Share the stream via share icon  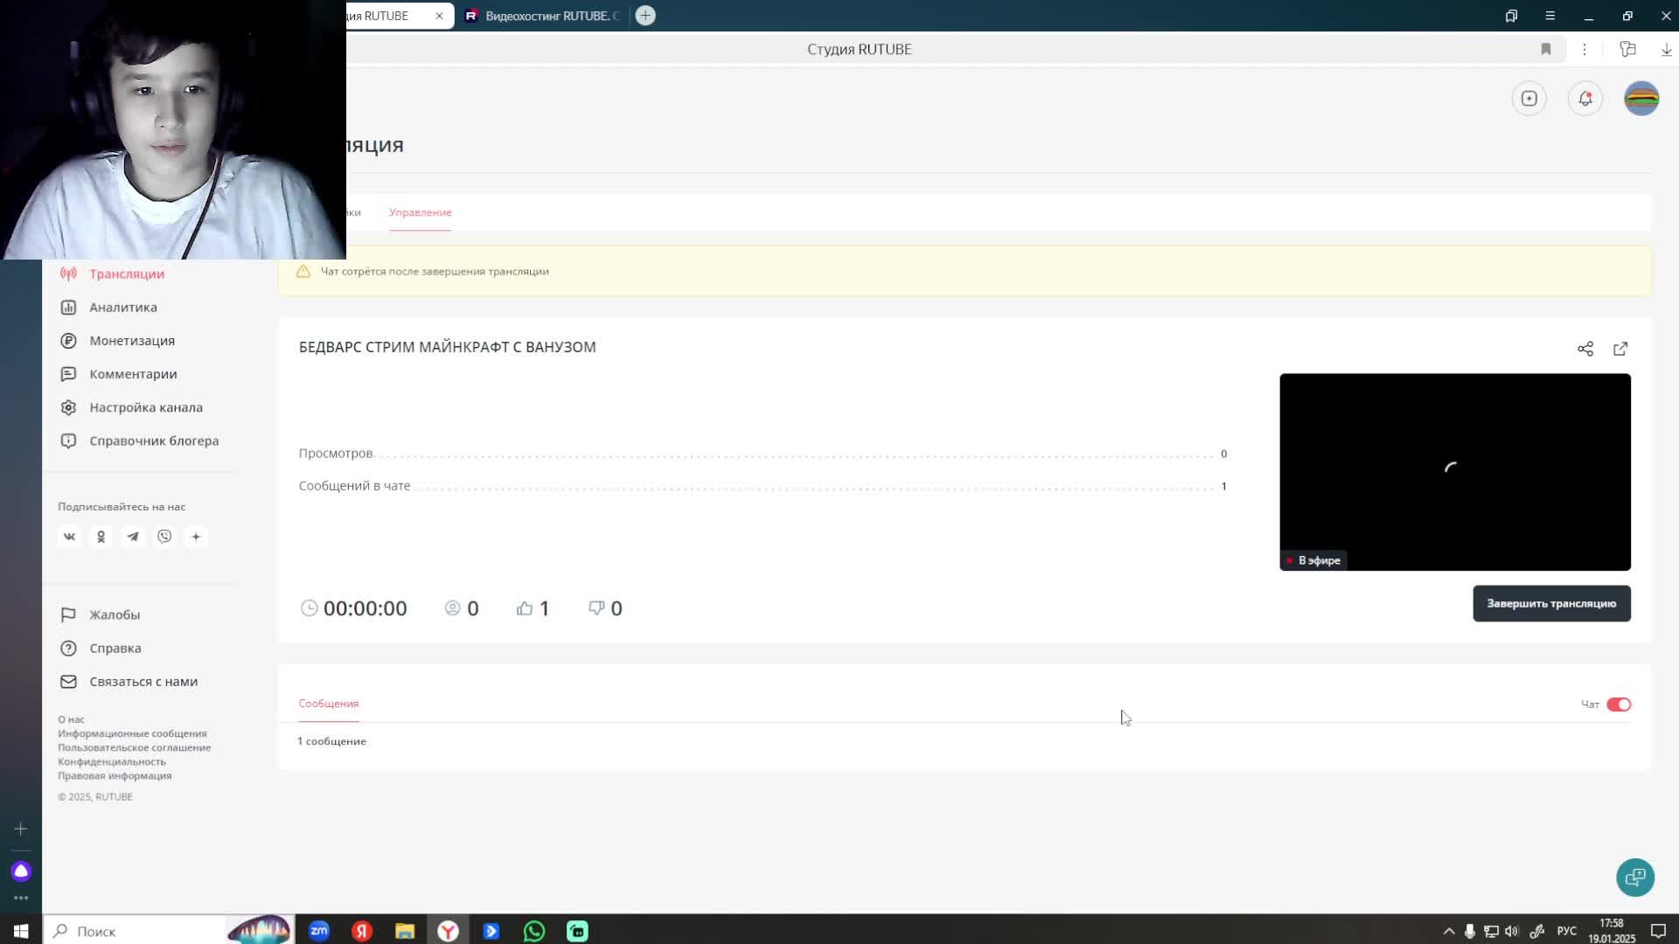coord(1585,349)
